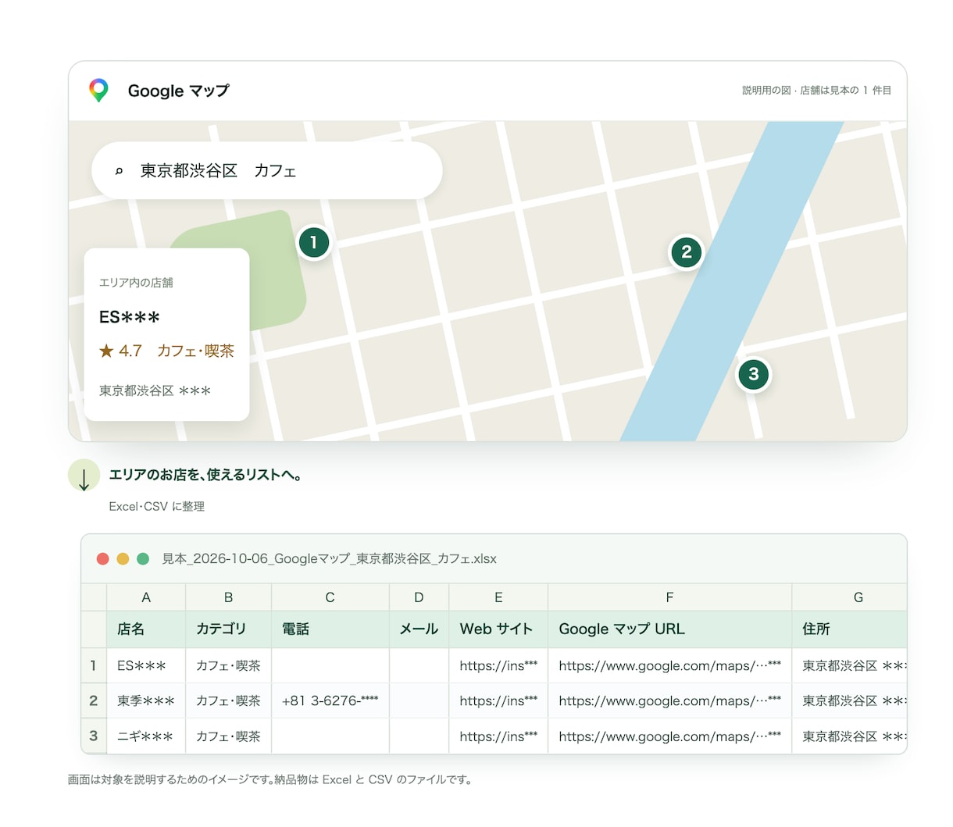Open the Google Maps URL in row 2
Screen dimensions: 953x827
click(x=669, y=700)
